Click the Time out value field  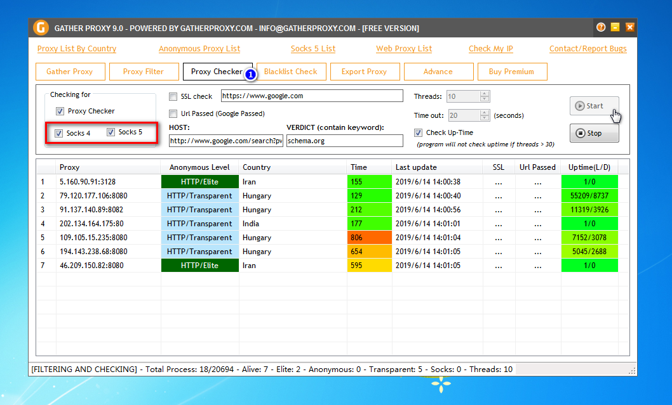click(x=464, y=115)
